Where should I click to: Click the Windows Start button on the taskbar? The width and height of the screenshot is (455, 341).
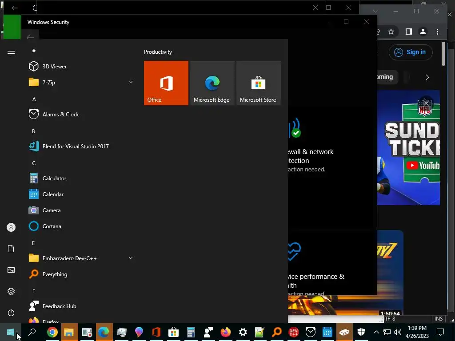click(11, 332)
